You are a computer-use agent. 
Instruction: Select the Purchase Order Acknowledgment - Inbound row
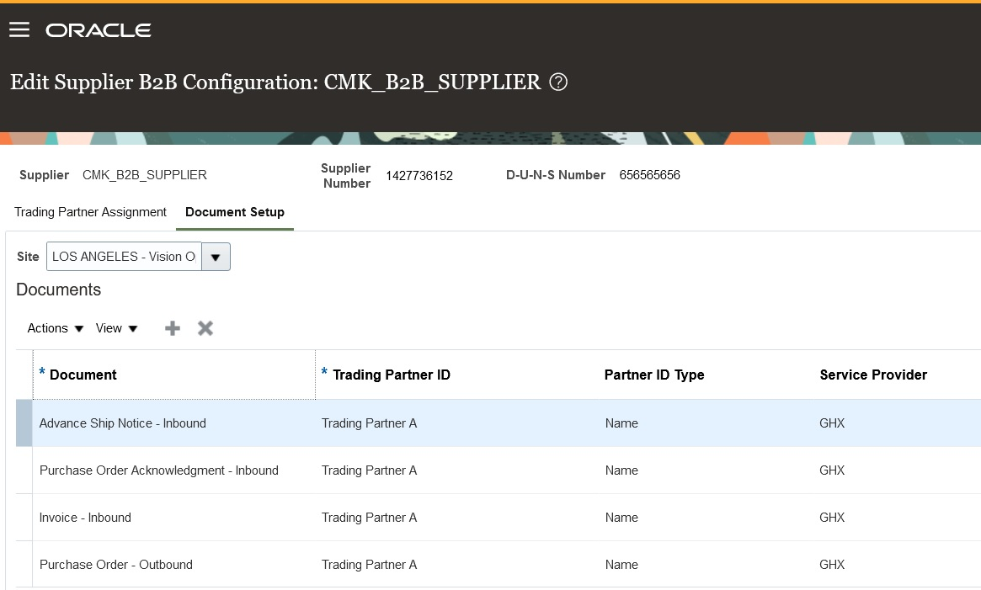tap(158, 470)
